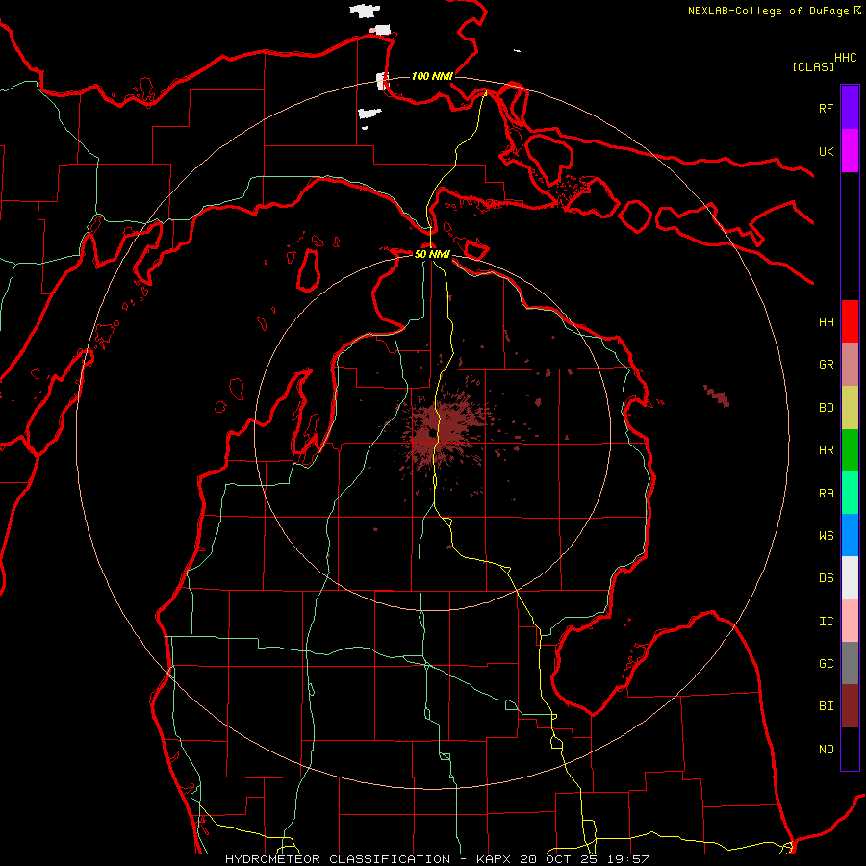Viewport: 866px width, 866px height.
Task: Click the HR legend label
Action: coord(827,450)
